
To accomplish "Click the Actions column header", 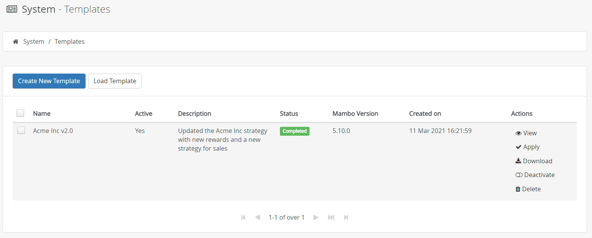I will pyautogui.click(x=521, y=113).
